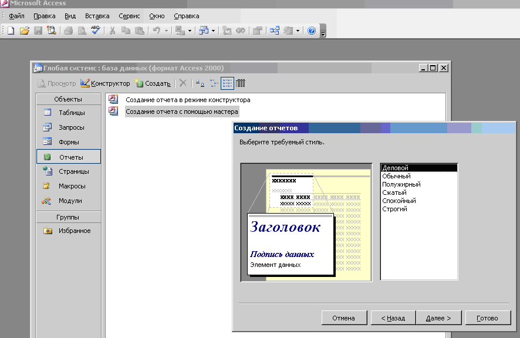This screenshot has height=338, width=520.
Task: Switch database window to large icons view
Action: click(x=200, y=83)
